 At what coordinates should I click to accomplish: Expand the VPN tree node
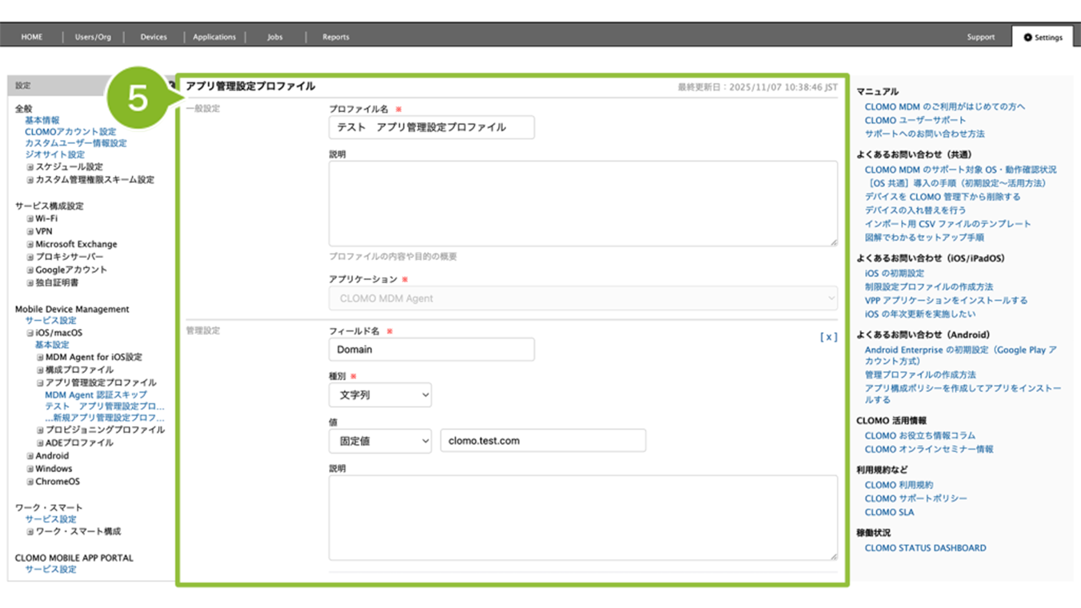(x=30, y=232)
